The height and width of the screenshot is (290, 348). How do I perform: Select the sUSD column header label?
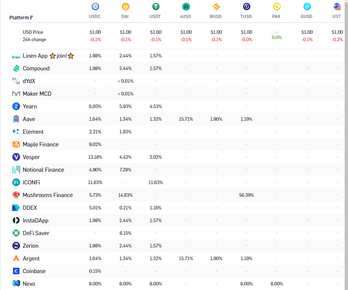185,17
